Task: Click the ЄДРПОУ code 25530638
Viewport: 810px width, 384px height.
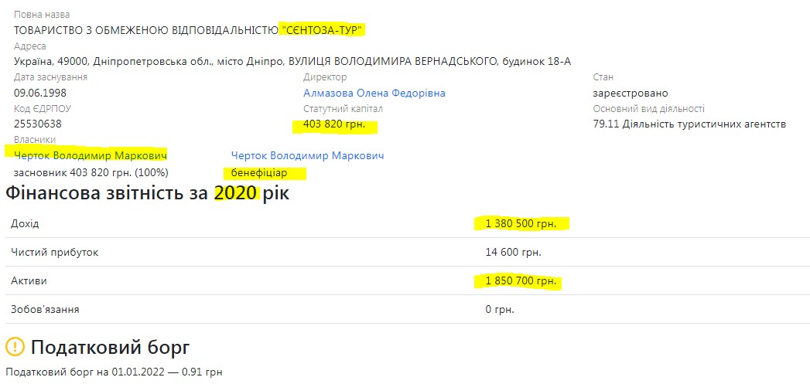Action: 38,124
